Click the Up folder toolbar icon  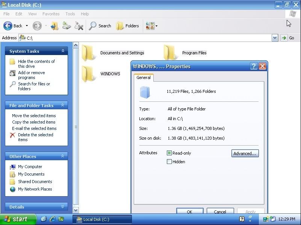54,26
